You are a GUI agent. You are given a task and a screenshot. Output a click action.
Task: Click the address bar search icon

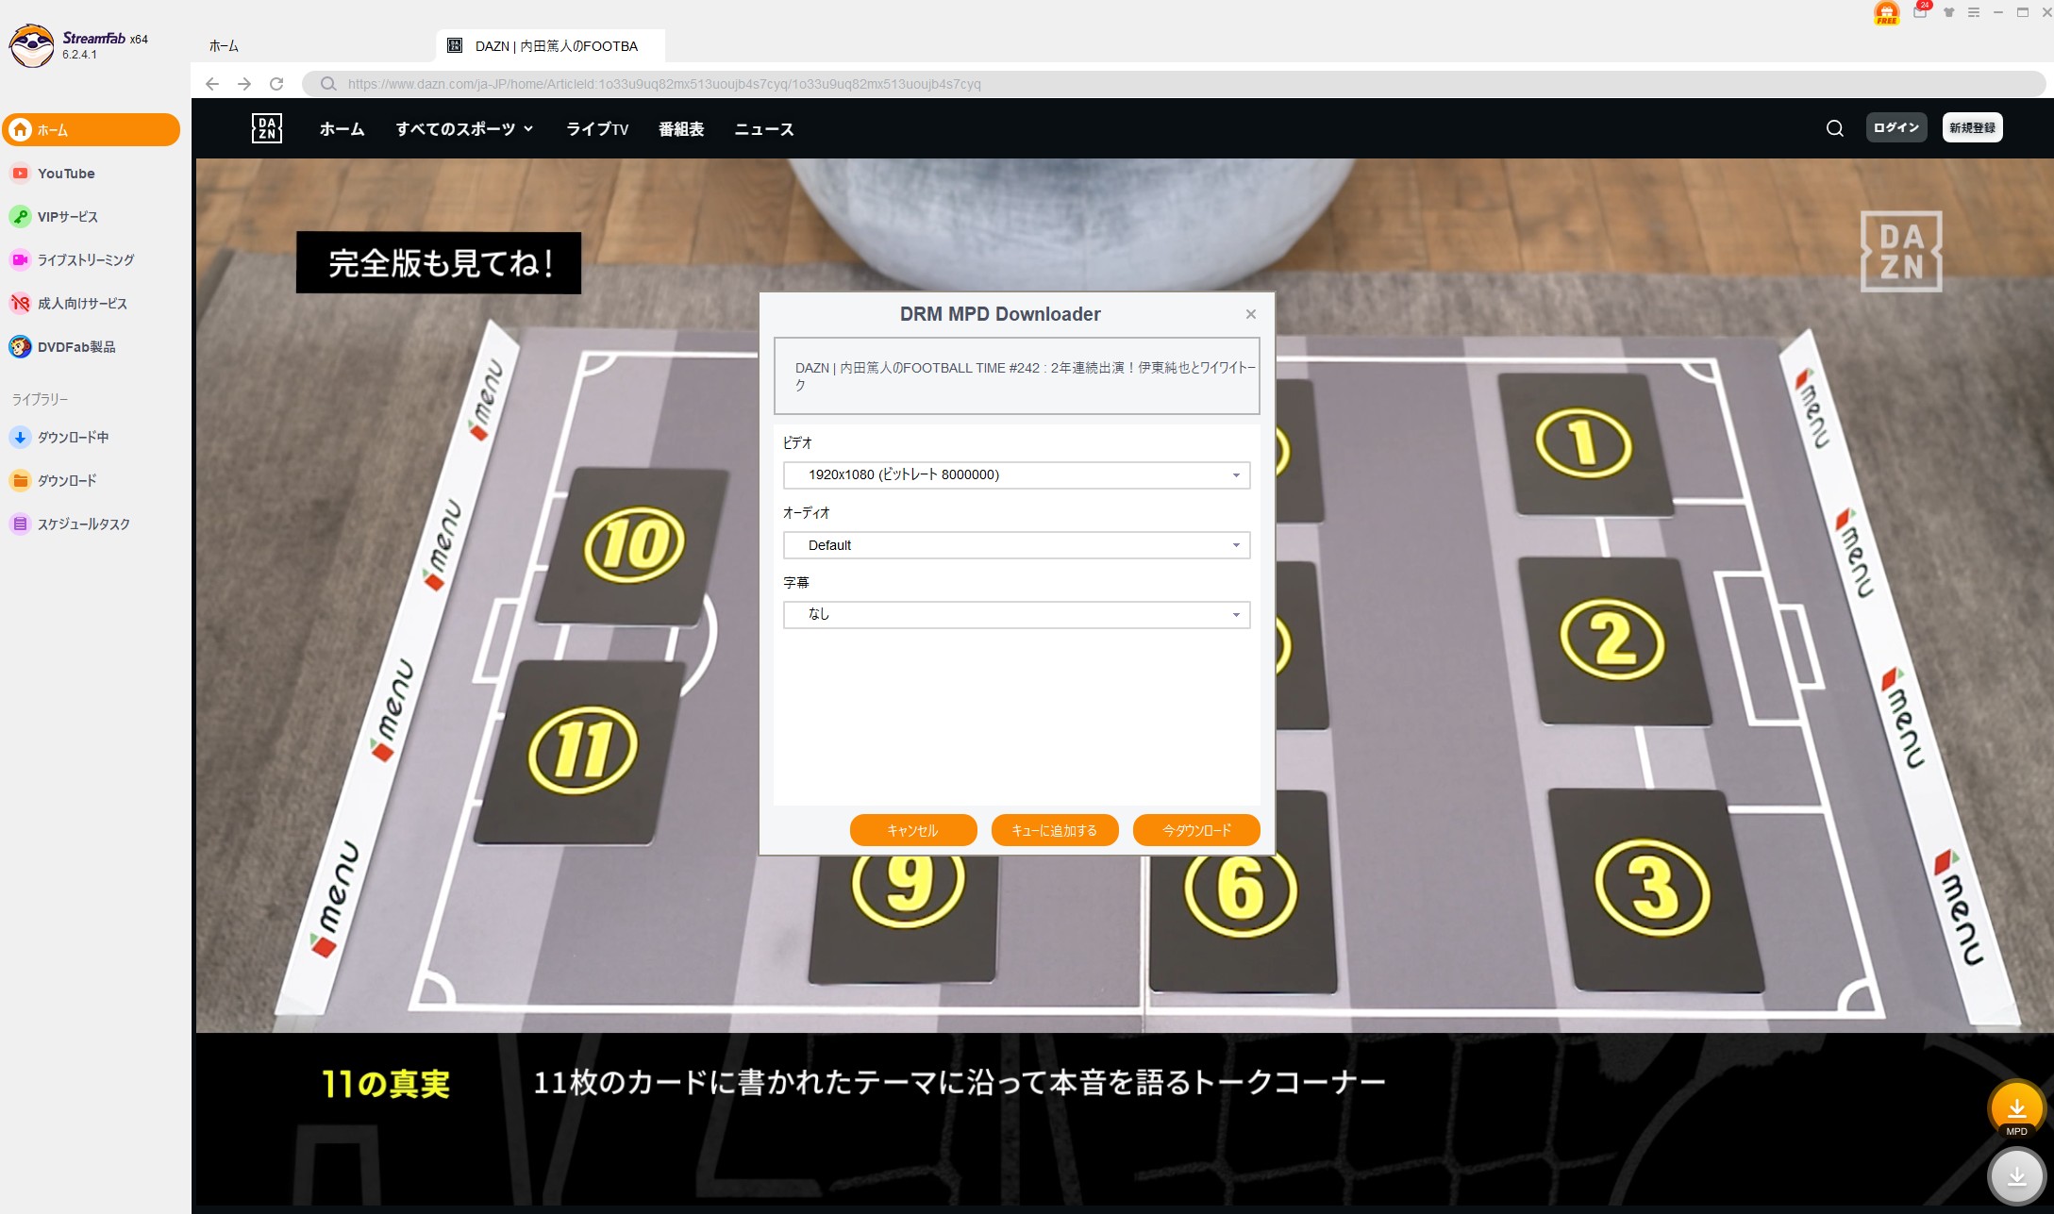coord(328,84)
